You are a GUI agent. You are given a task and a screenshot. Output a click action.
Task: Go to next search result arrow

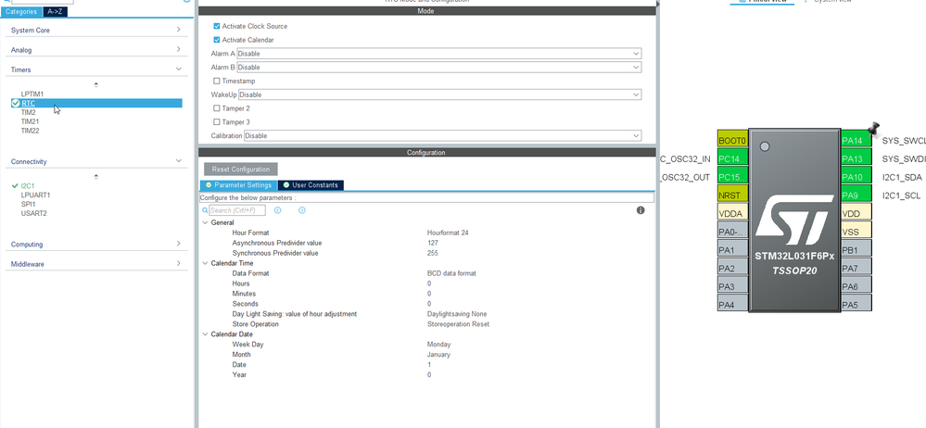click(302, 210)
